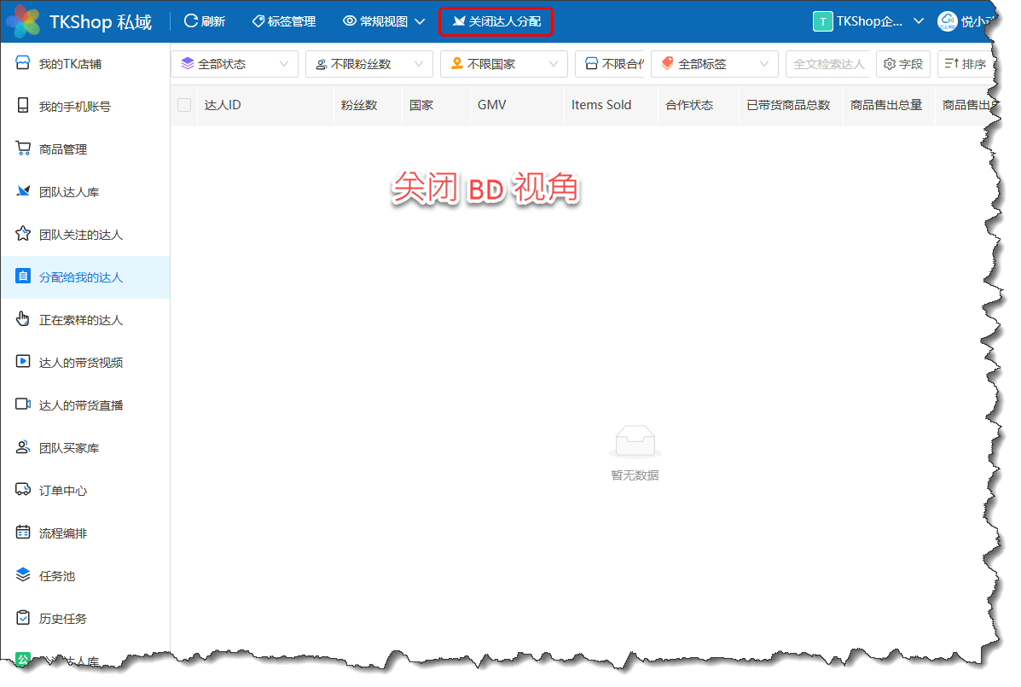Open 标签管理 tag management
The image size is (1021, 687).
(284, 21)
